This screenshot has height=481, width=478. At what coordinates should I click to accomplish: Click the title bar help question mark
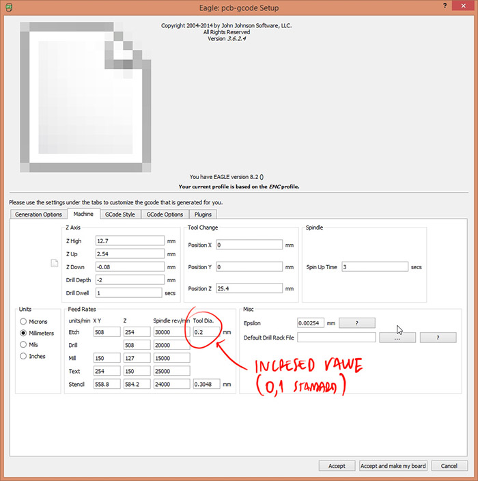[x=445, y=6]
